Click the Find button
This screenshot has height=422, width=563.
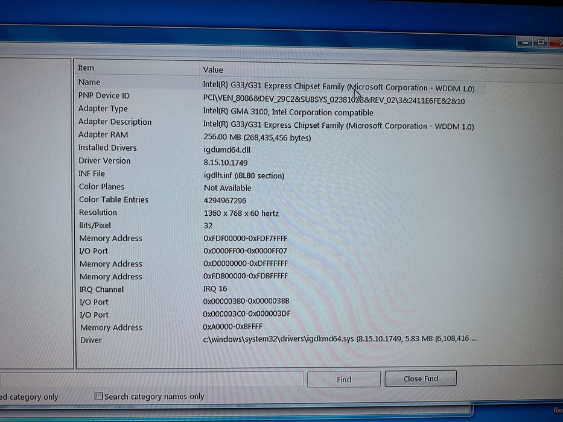click(343, 379)
